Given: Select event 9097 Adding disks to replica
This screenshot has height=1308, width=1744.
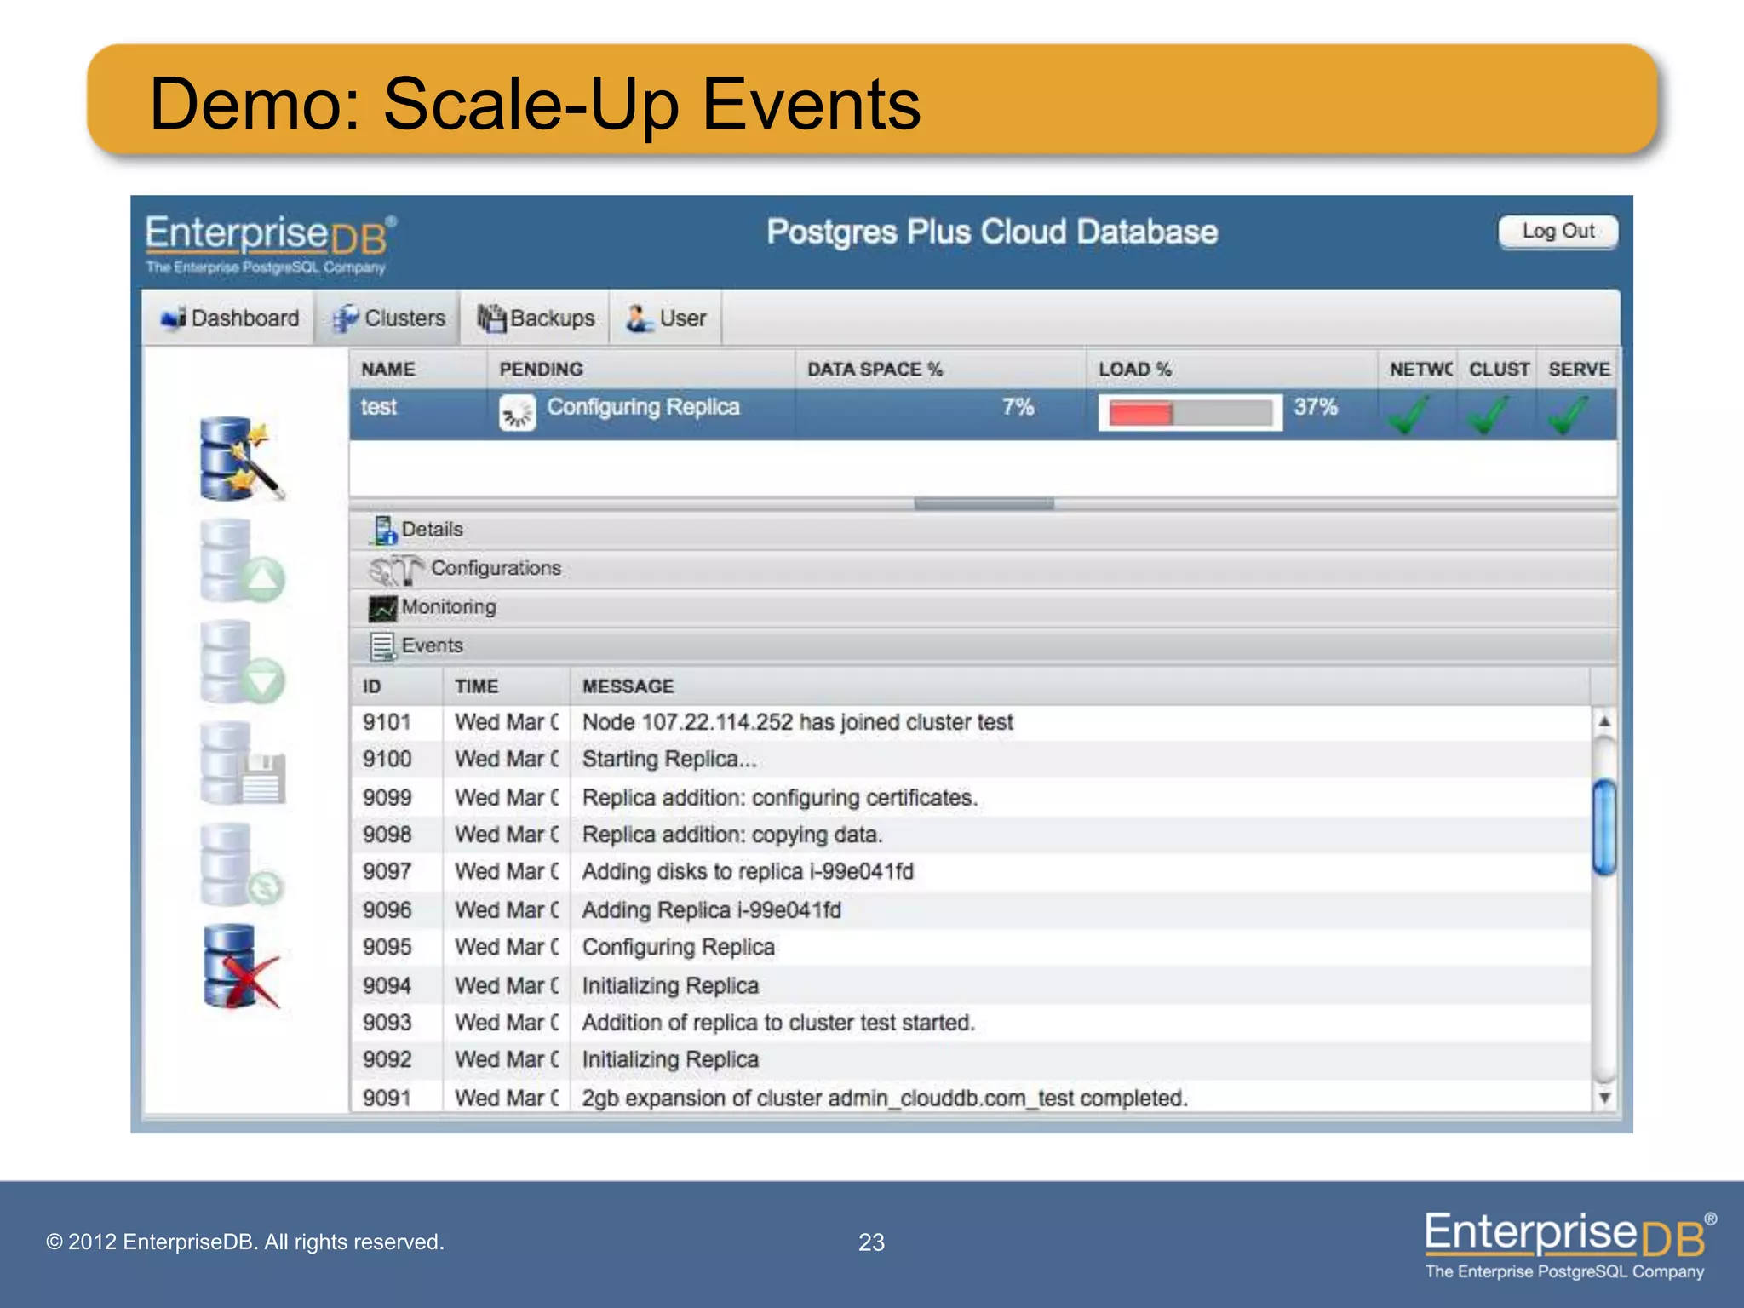Looking at the screenshot, I should (x=971, y=873).
